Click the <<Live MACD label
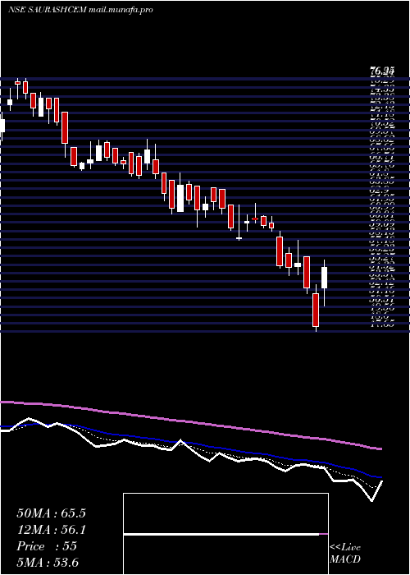The width and height of the screenshot is (410, 575). point(345,554)
